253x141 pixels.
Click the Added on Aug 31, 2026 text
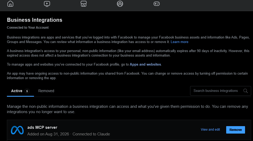[48, 134]
